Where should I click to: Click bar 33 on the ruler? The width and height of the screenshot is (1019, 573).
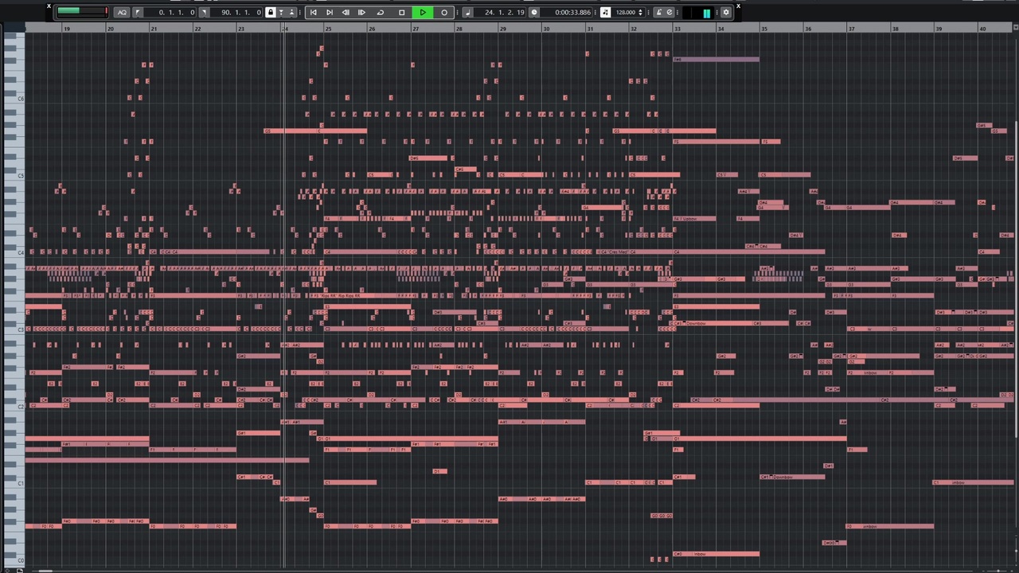point(678,29)
